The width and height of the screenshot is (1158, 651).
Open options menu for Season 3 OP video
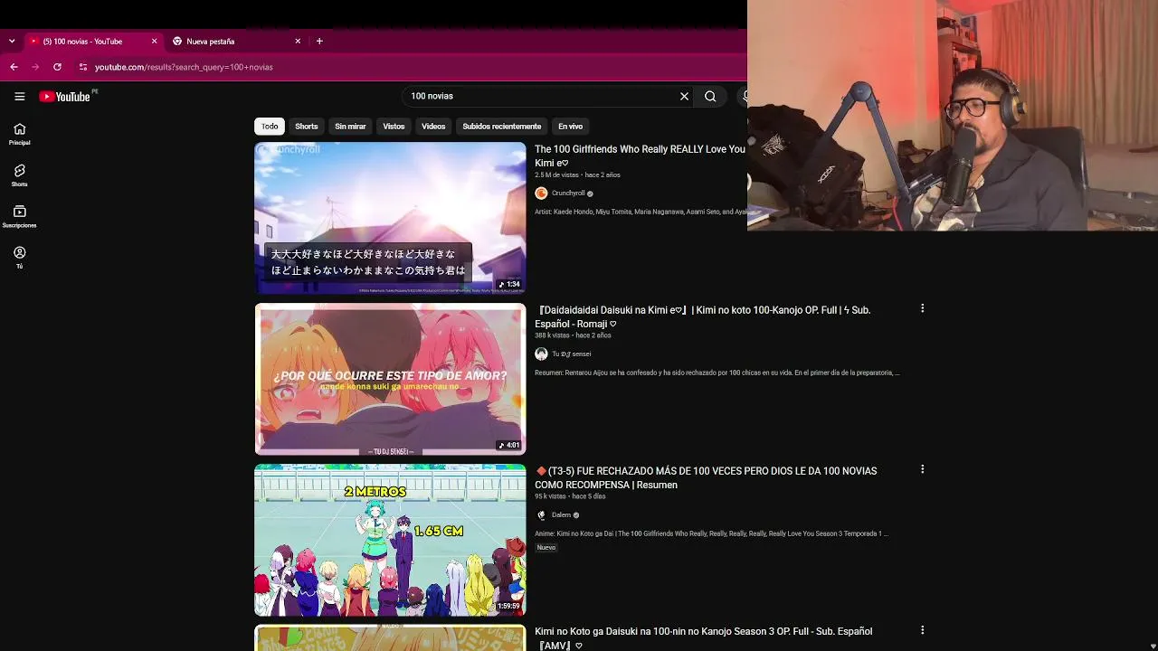[x=922, y=630]
